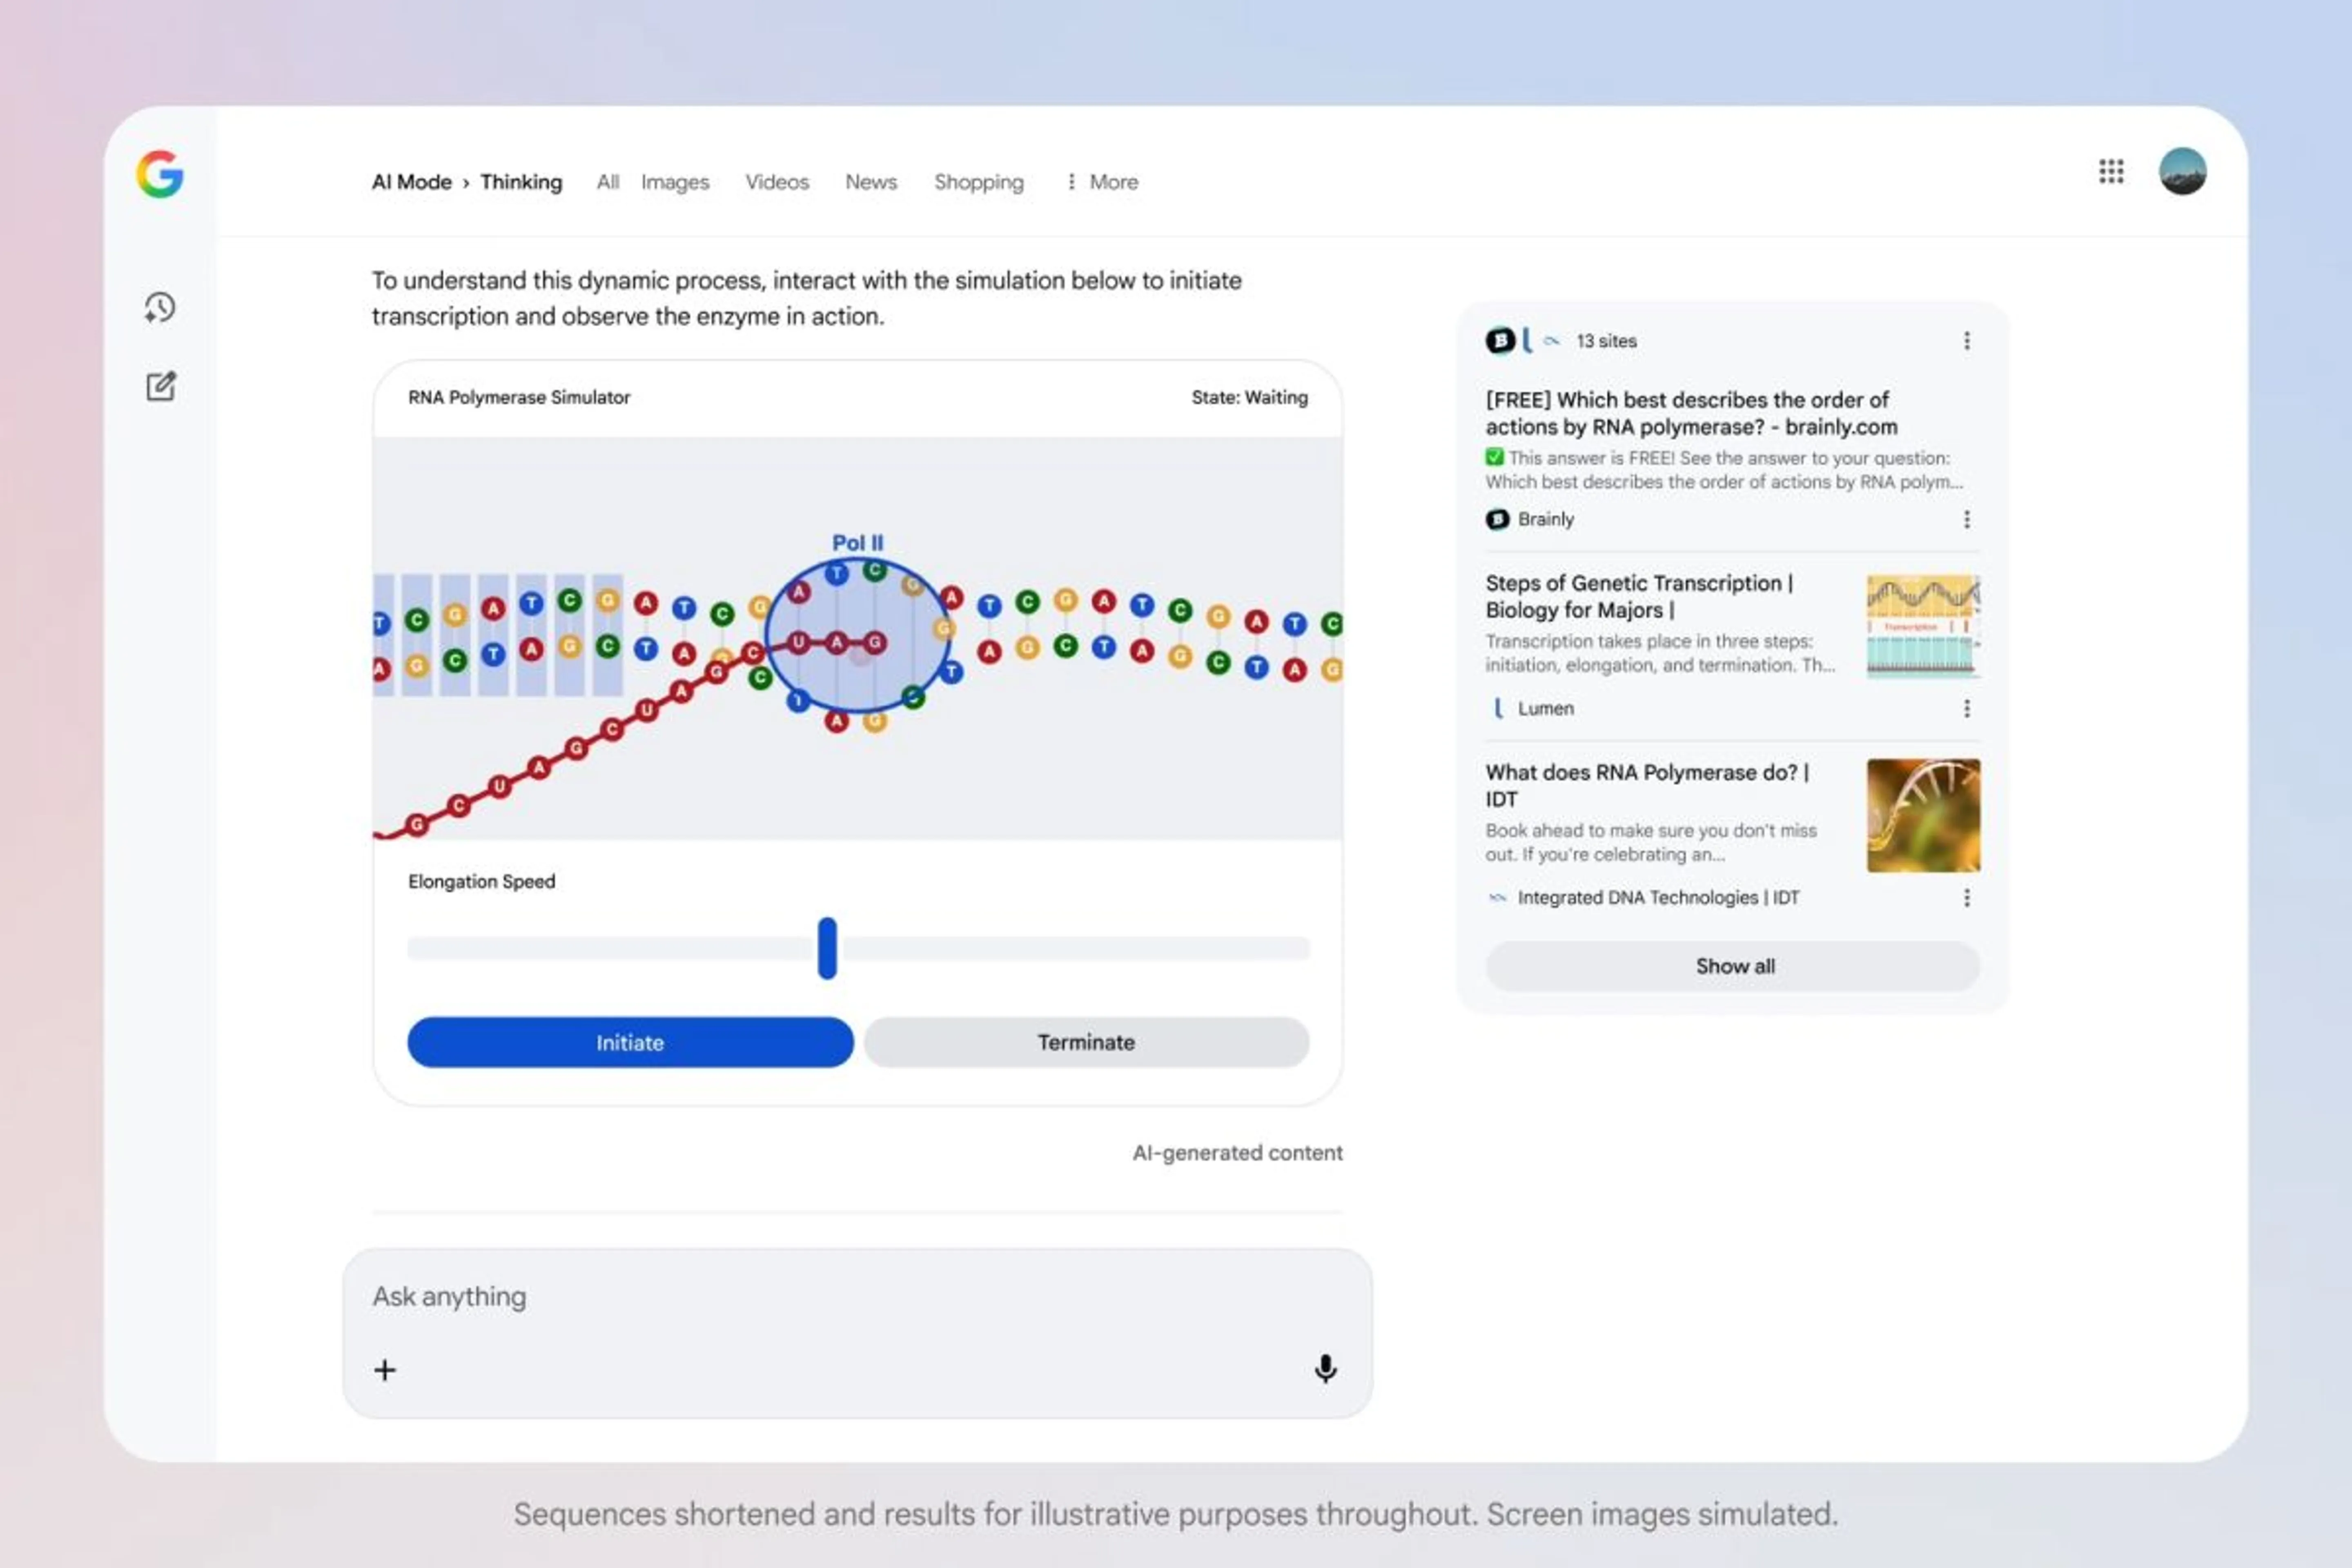
Task: Click the plus attachment icon
Action: tap(385, 1369)
